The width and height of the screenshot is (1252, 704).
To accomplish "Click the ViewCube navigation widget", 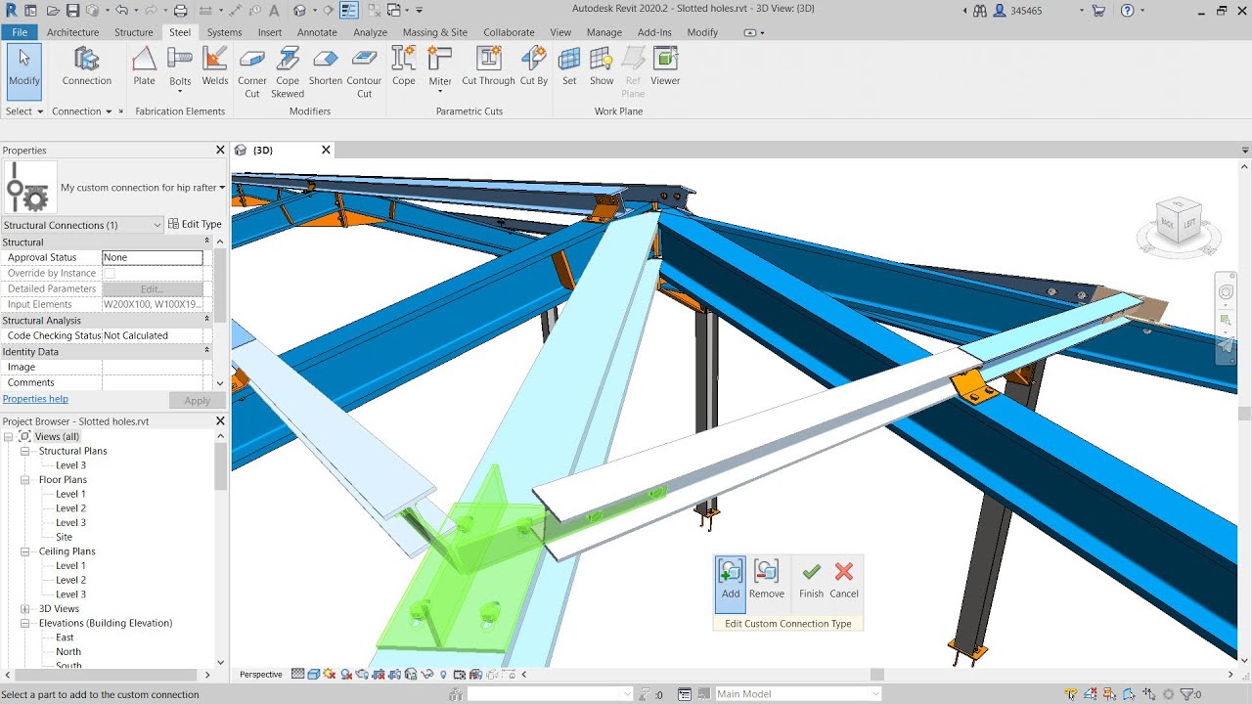I will pos(1179,227).
